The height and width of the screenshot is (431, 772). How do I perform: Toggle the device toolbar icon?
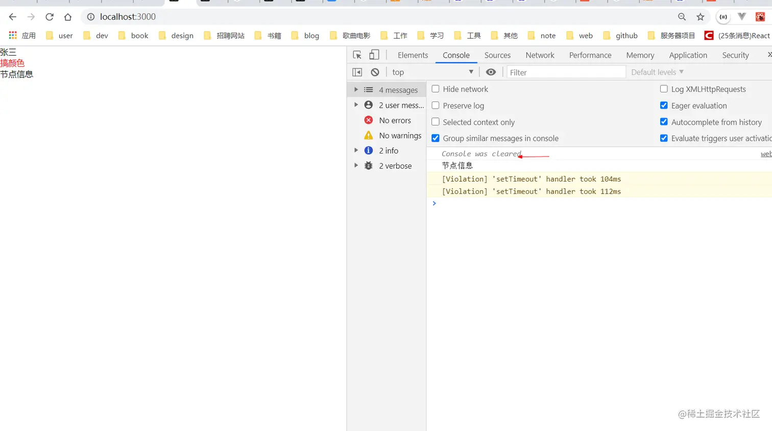pyautogui.click(x=374, y=55)
